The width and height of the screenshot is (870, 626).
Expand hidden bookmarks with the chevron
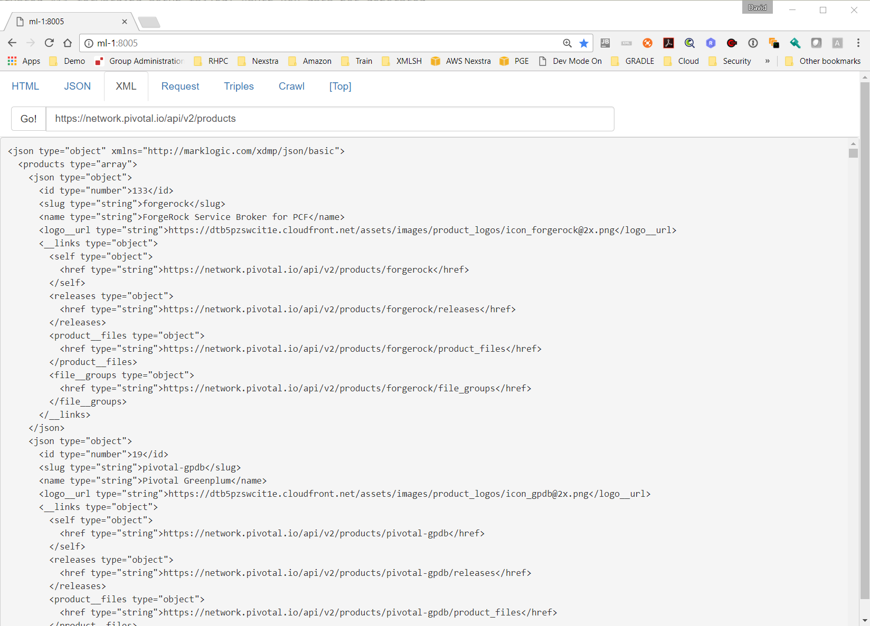(767, 61)
